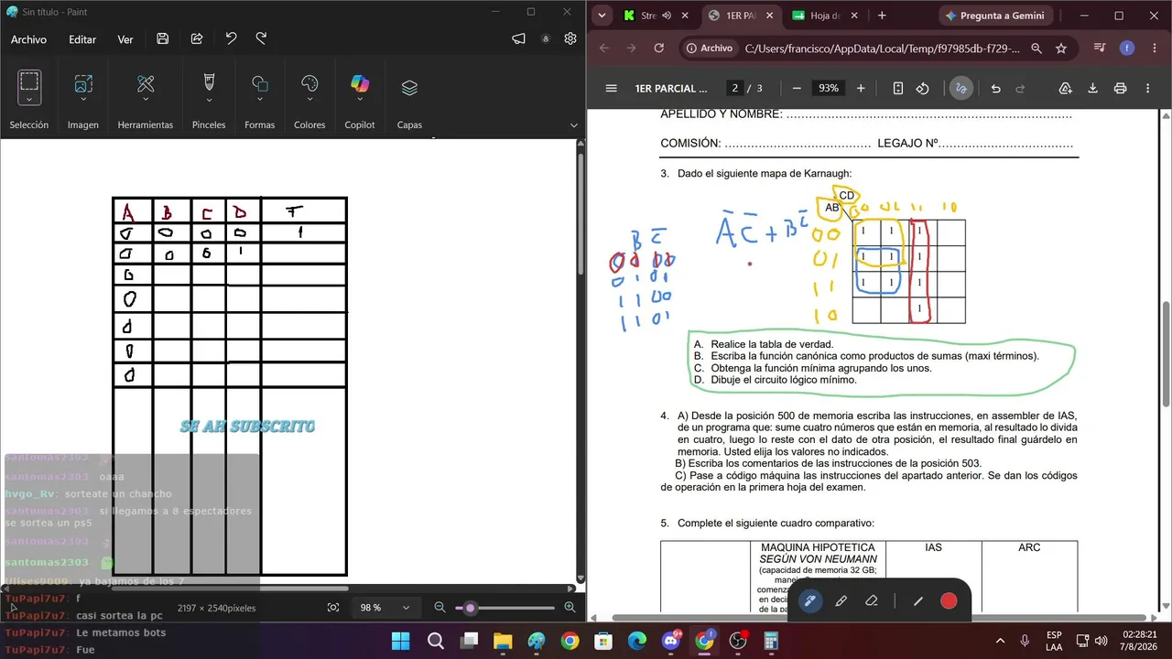Open the Ver menu in Paint
The width and height of the screenshot is (1172, 659).
(x=125, y=39)
